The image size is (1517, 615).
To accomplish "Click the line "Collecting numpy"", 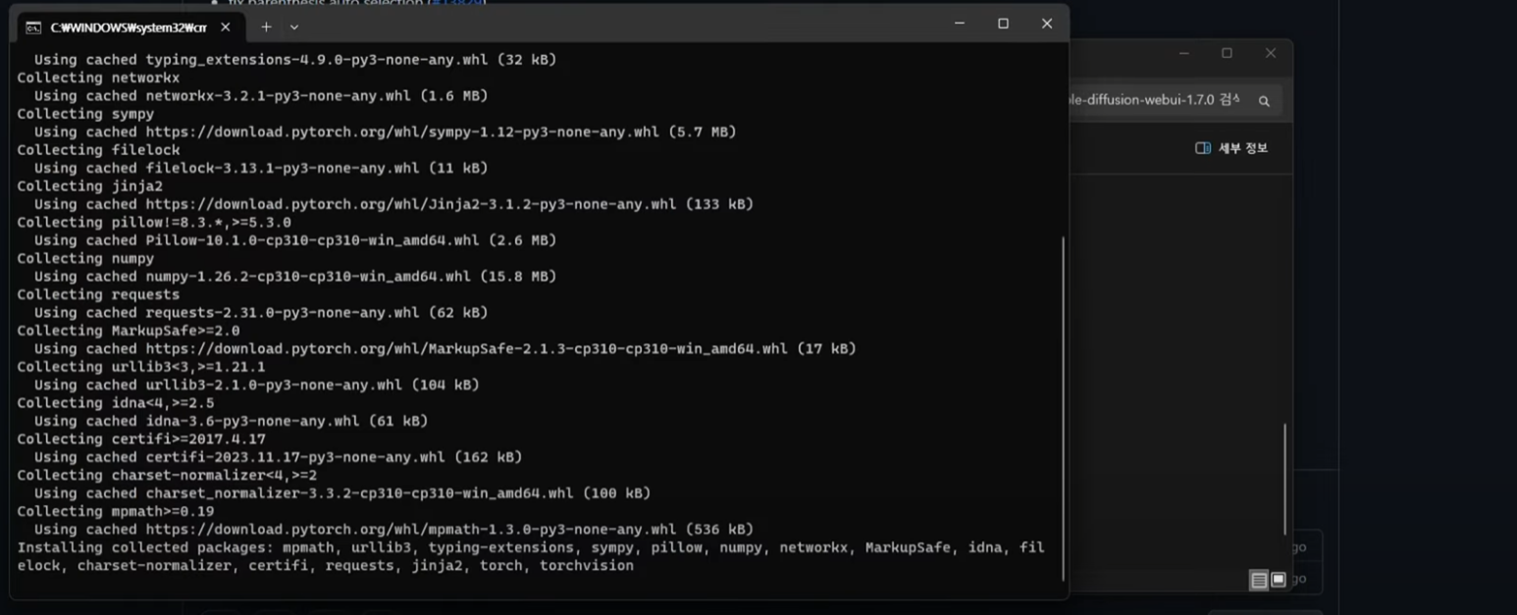I will (85, 258).
